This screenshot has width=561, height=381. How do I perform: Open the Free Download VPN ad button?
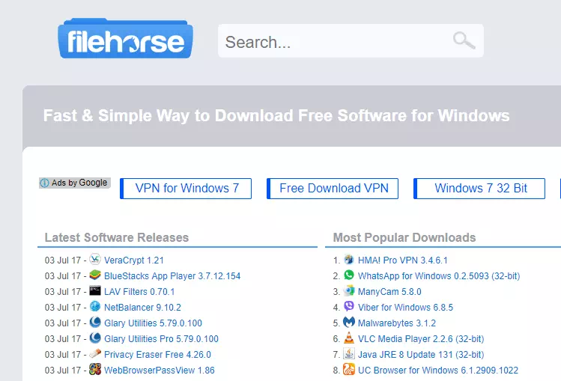333,189
